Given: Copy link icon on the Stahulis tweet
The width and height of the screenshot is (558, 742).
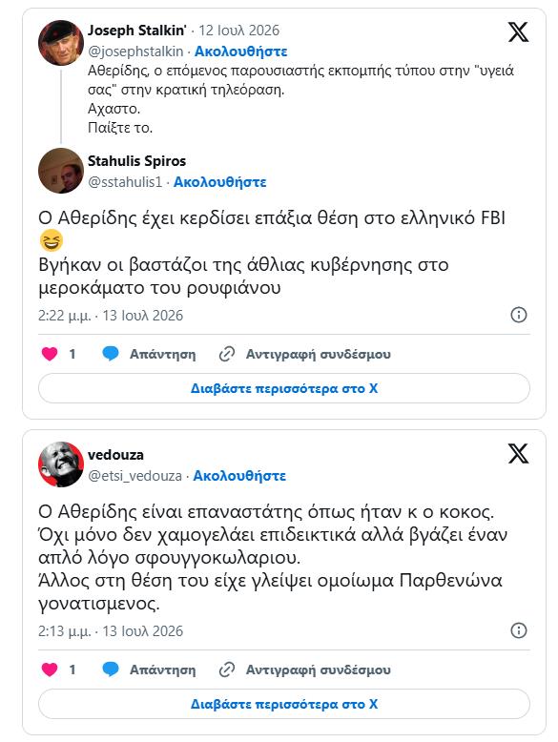Looking at the screenshot, I should [227, 354].
